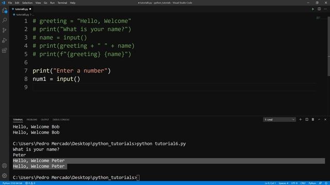
Task: Click the VS Code logo icon
Action: pyautogui.click(x=4, y=3)
